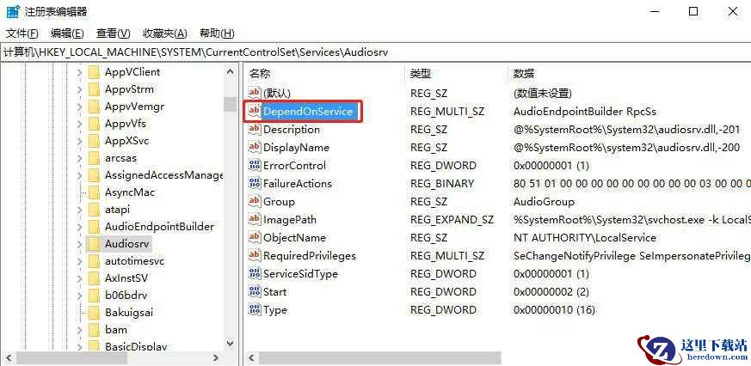Click the AudioEndpointBuilder folder icon
The height and width of the screenshot is (366, 751).
tap(94, 226)
